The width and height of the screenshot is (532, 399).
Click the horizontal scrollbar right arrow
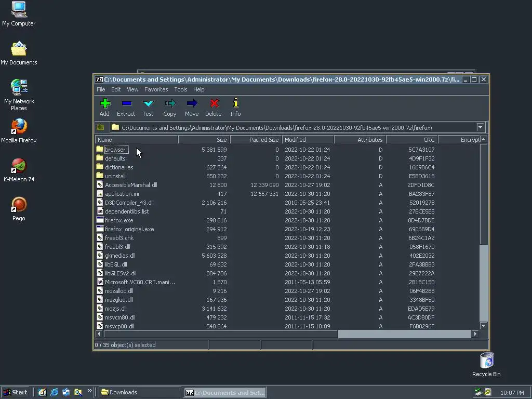[475, 334]
